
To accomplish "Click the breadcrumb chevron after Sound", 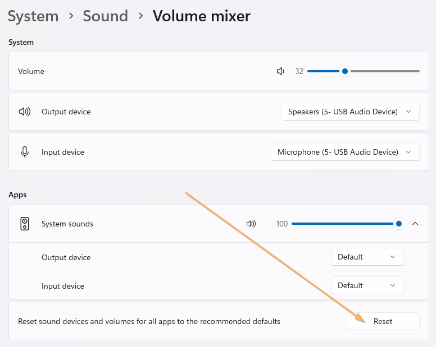I will click(x=140, y=16).
